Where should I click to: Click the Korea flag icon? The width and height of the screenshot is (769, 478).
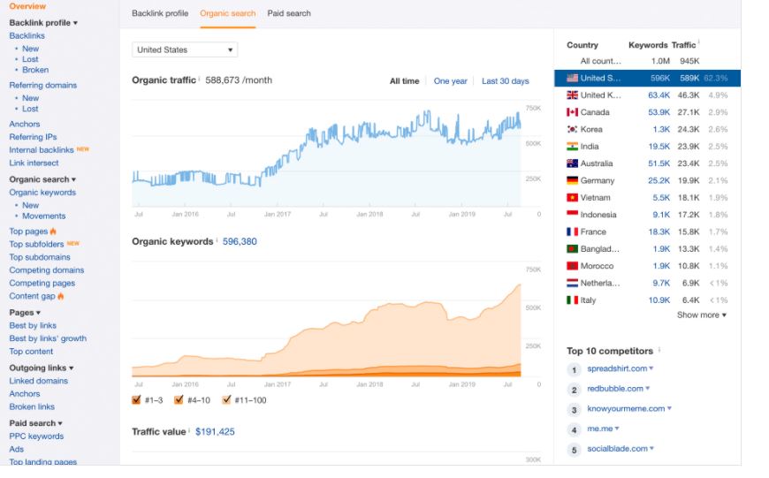pos(572,129)
